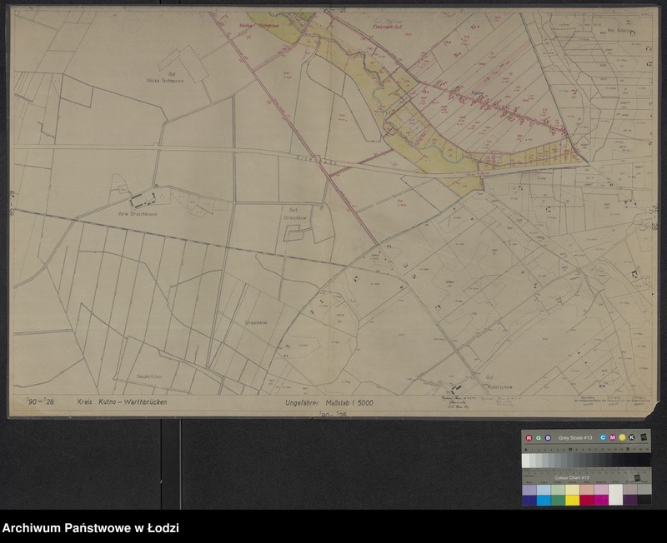
Task: Select the bright cyan colour patch
Action: tap(544, 500)
